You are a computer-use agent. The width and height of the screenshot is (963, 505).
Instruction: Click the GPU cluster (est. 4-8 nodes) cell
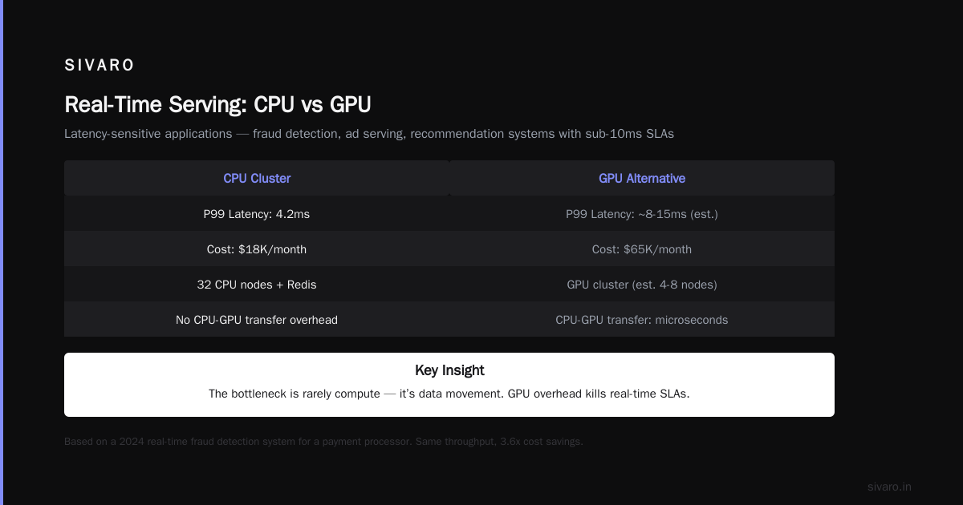(x=642, y=285)
